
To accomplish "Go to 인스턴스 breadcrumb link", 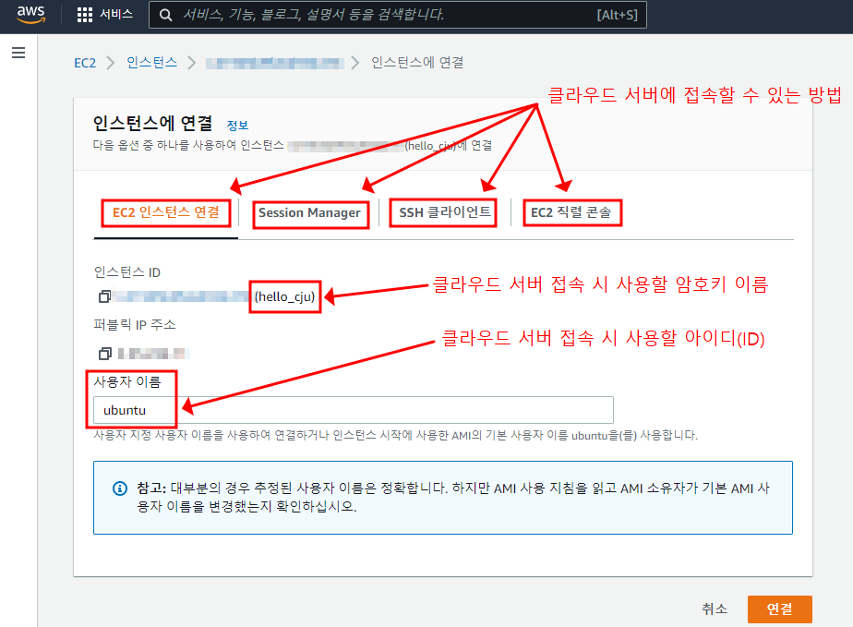I will point(151,63).
